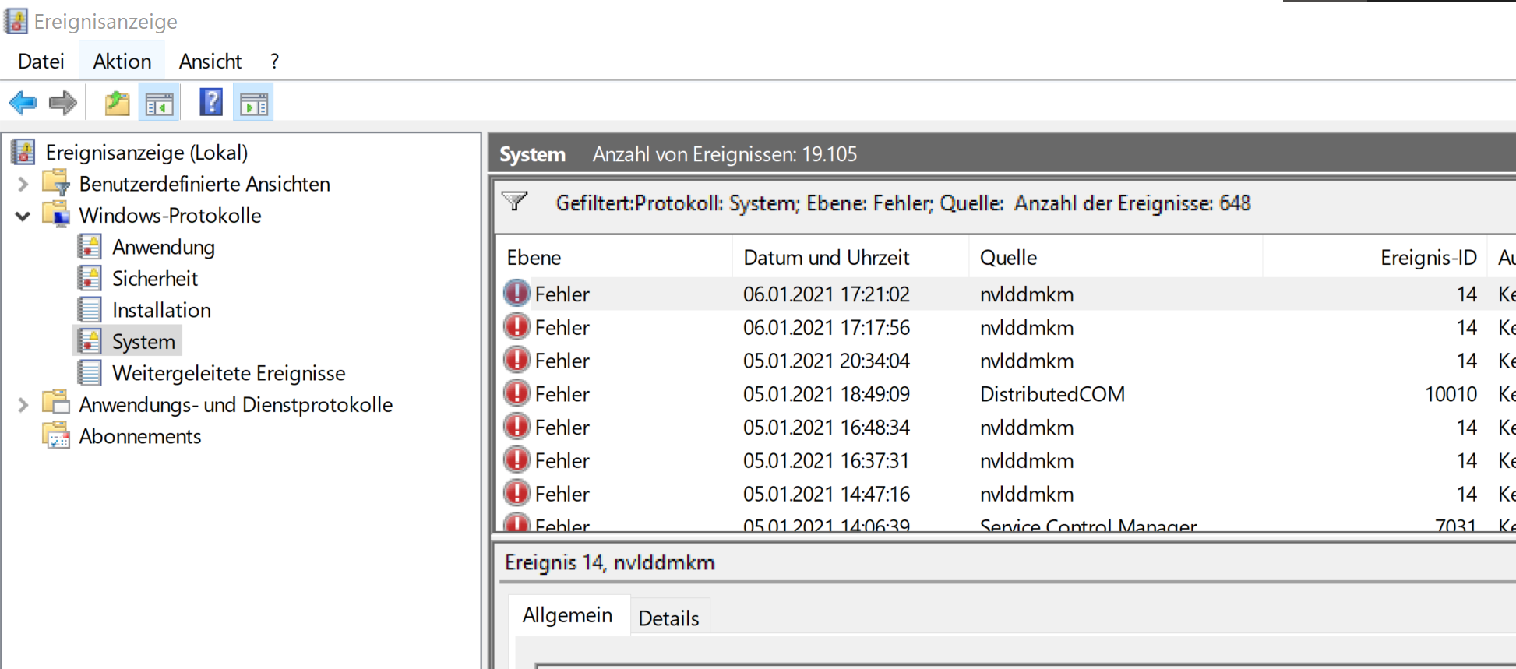The width and height of the screenshot is (1516, 669).
Task: Click the Forward arrow toolbar icon
Action: pyautogui.click(x=63, y=102)
